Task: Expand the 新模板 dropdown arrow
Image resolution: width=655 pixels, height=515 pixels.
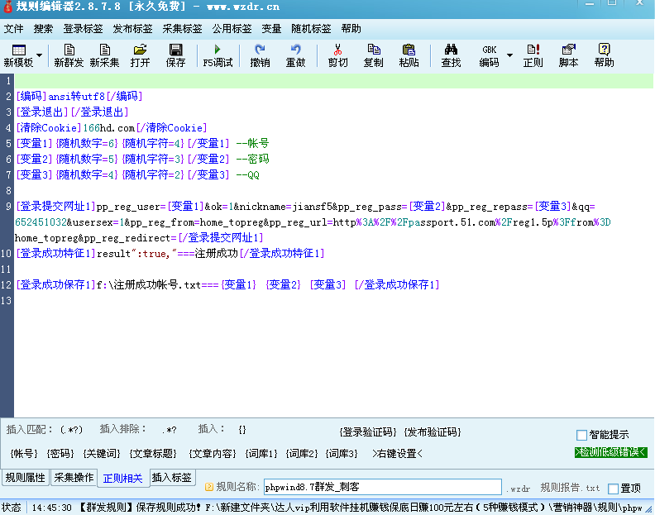Action: point(40,55)
